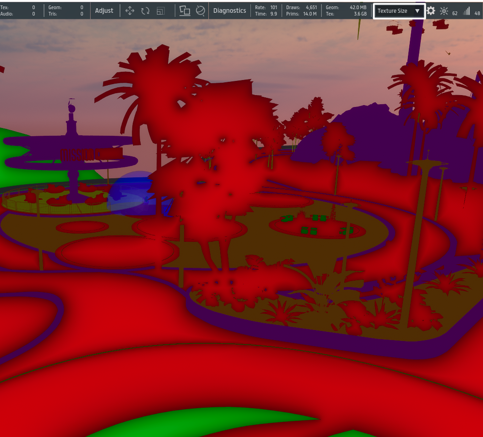Click the value 48 beside signal bars
The width and height of the screenshot is (483, 437).
[477, 13]
